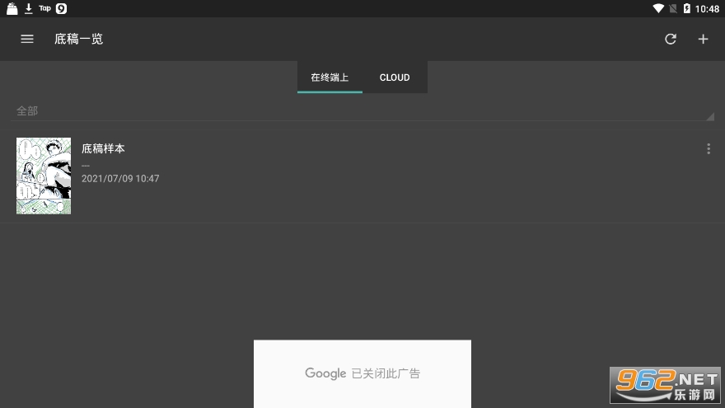Switch to the 在终端上 tab
Image resolution: width=725 pixels, height=408 pixels.
point(330,77)
